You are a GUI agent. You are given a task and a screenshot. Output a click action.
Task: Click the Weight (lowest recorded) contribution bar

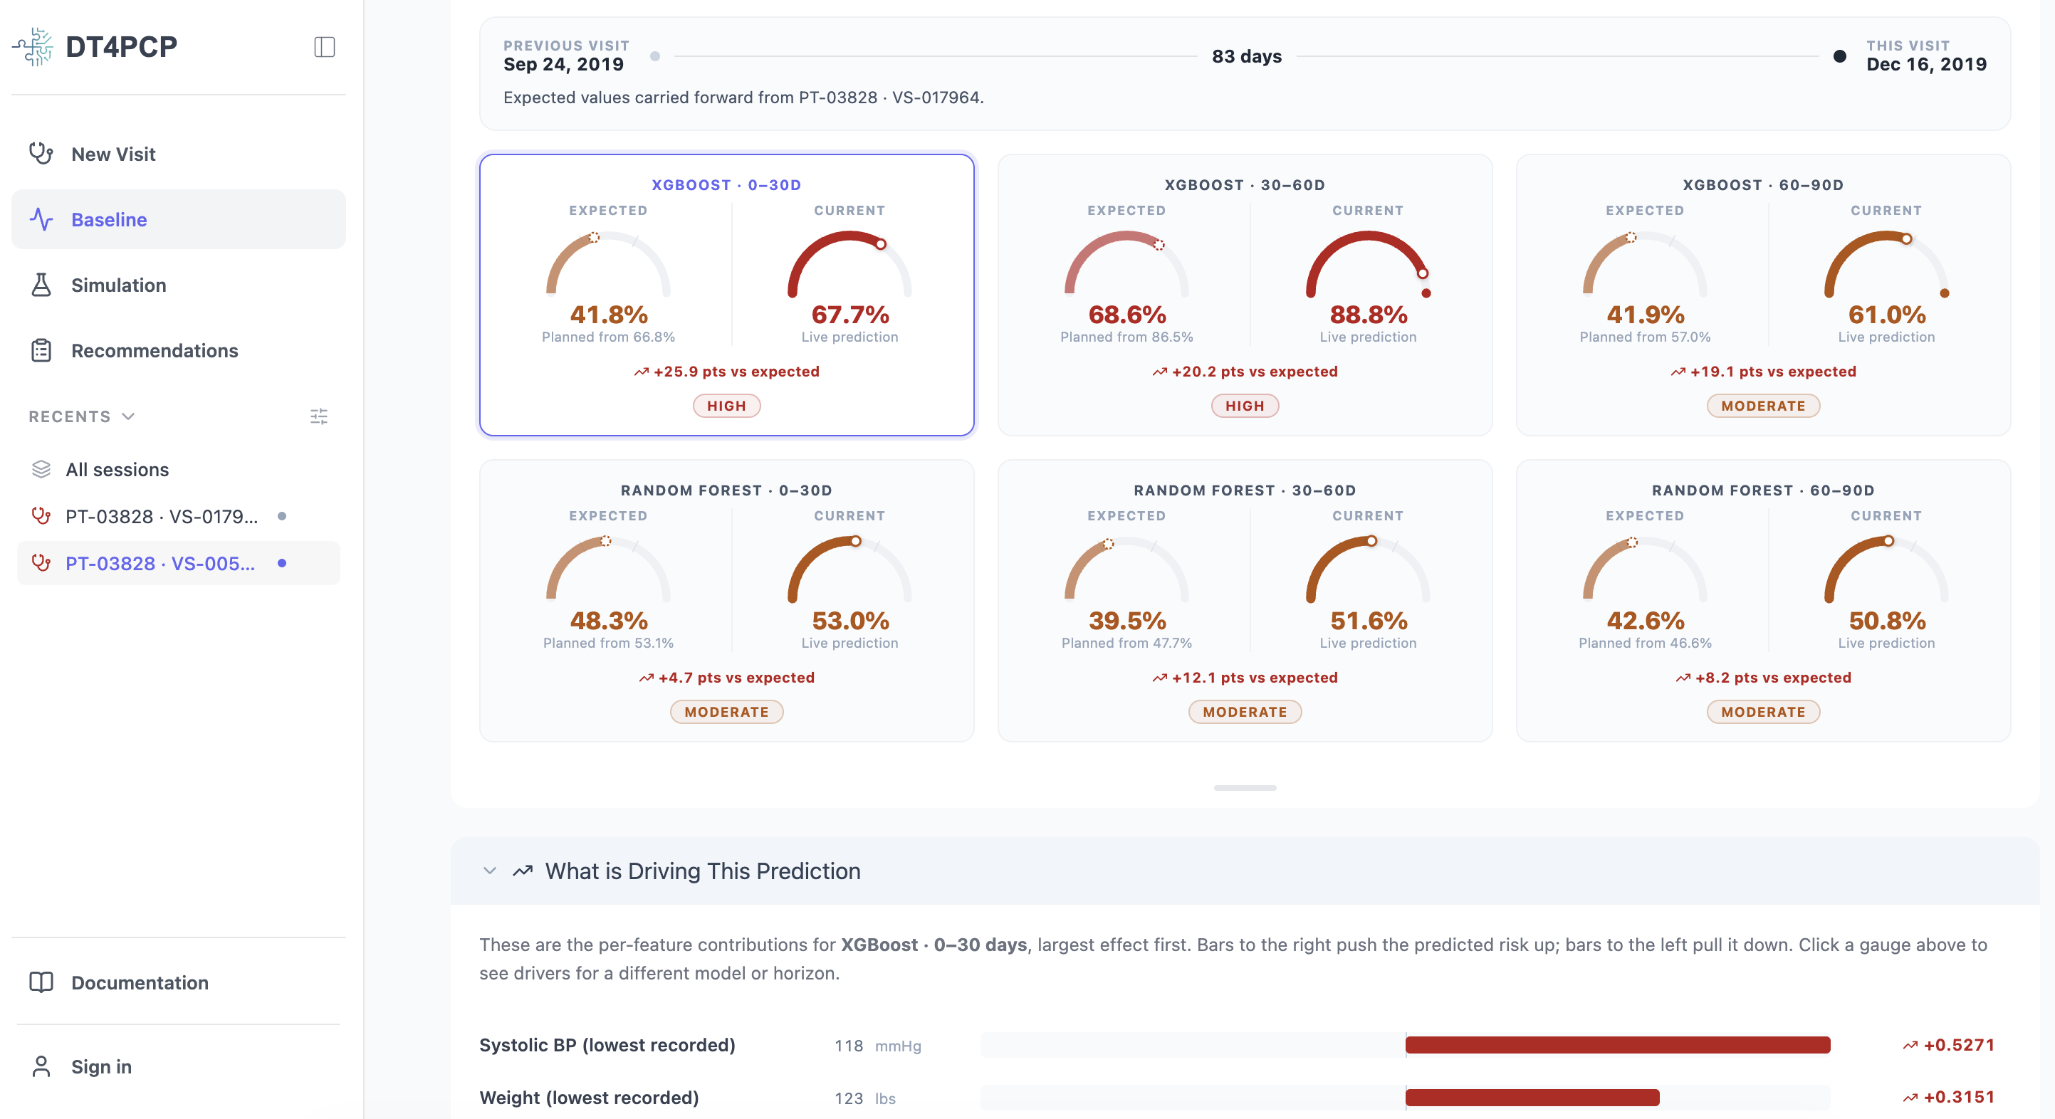coord(1532,1098)
